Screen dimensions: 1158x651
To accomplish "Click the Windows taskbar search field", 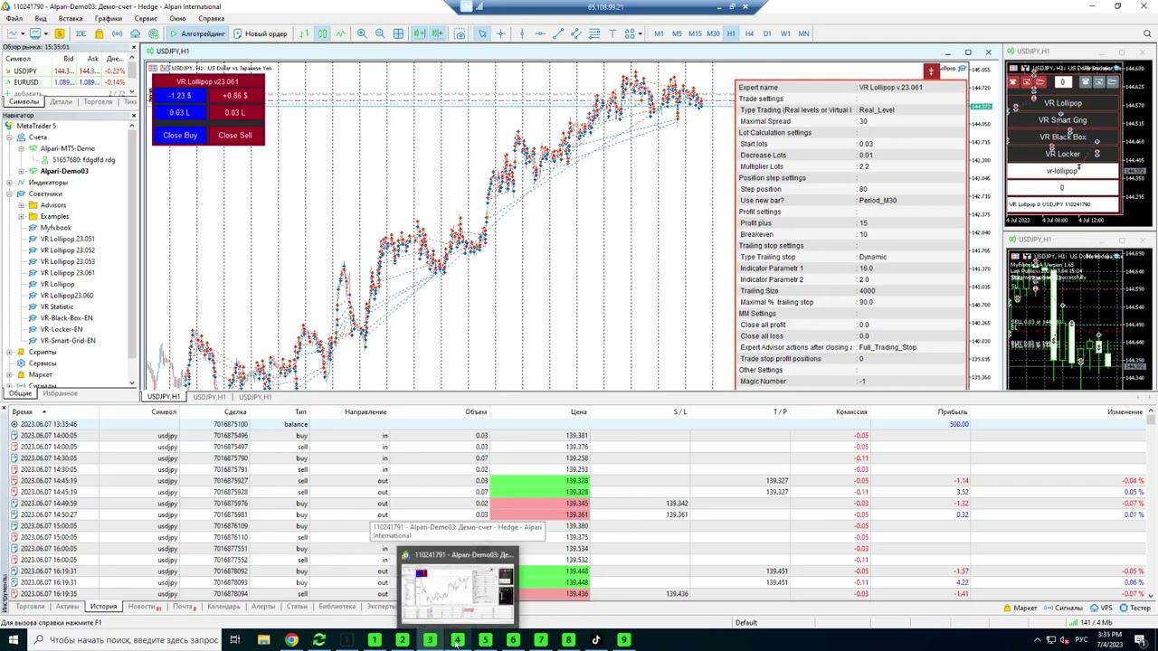I will click(127, 640).
